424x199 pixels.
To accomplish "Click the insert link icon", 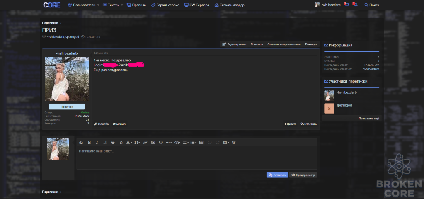I will click(145, 143).
